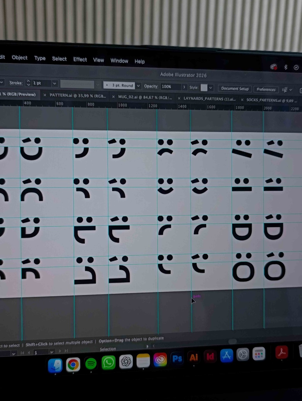Open Photoshop from the dock

tap(177, 358)
